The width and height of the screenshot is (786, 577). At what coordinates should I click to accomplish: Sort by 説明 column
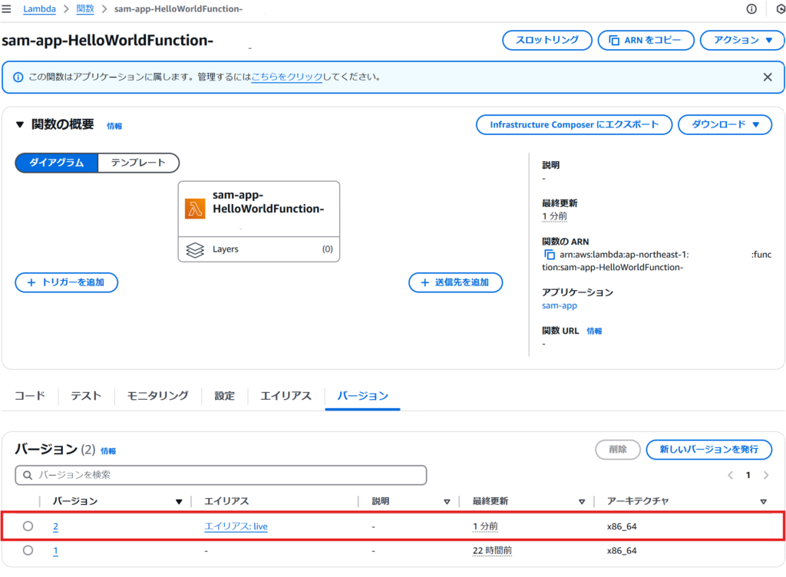click(x=447, y=501)
